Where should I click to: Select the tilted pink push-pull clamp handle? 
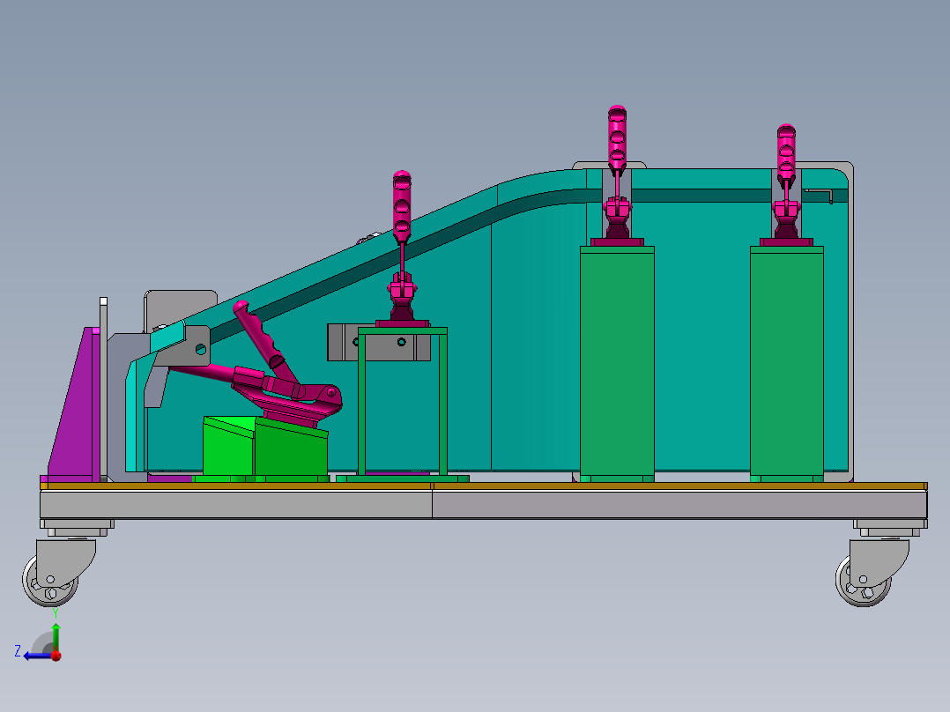coord(257,333)
